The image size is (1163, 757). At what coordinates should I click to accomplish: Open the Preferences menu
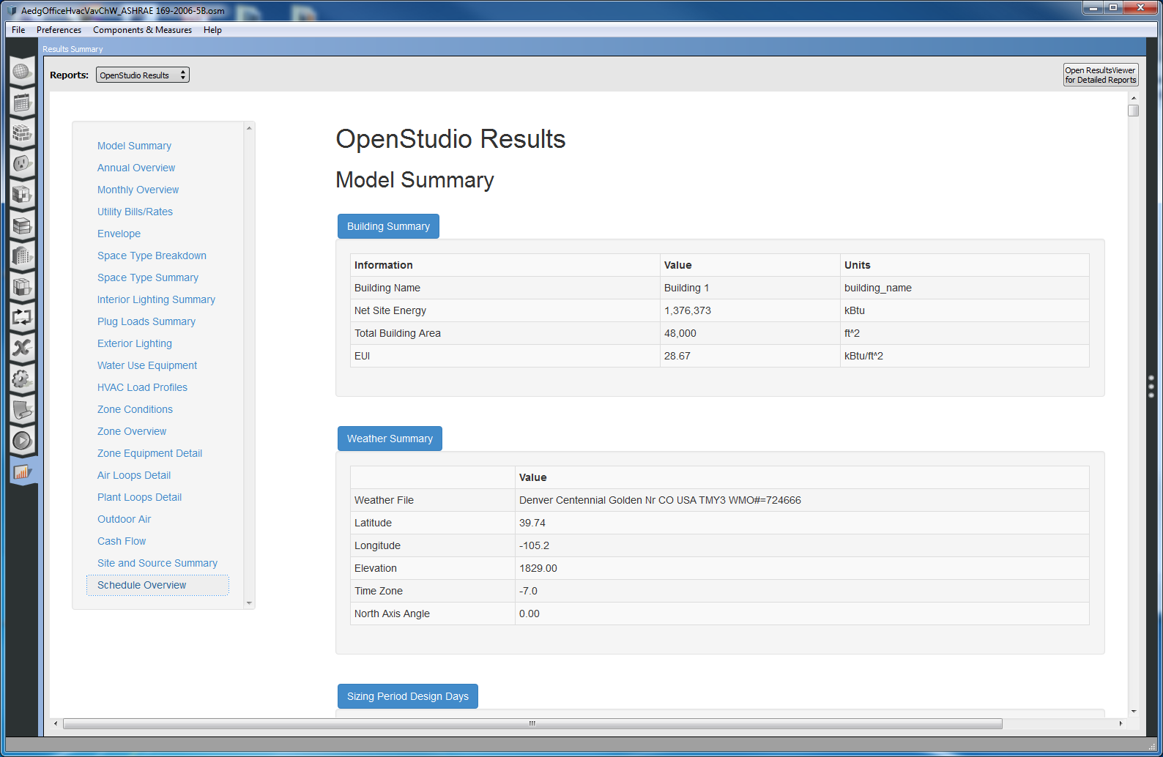[x=59, y=30]
